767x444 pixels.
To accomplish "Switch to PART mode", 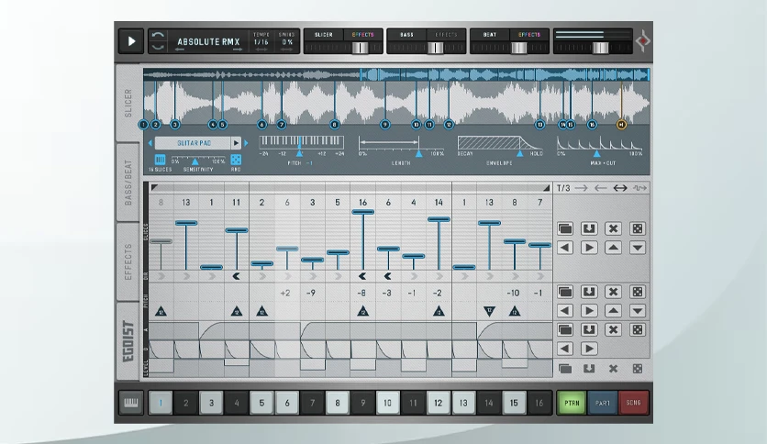I will click(x=603, y=403).
